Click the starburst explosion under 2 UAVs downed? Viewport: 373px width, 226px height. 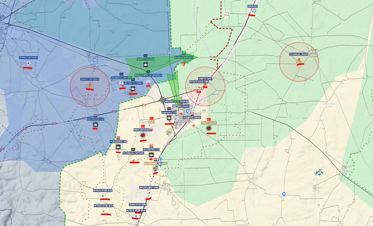(x=209, y=128)
